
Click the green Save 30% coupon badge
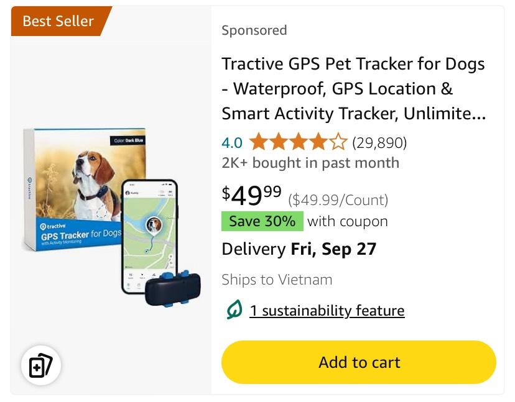(x=262, y=221)
